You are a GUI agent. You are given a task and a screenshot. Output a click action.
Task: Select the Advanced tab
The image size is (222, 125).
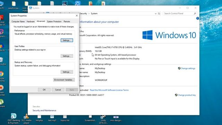pyautogui.click(x=41, y=21)
